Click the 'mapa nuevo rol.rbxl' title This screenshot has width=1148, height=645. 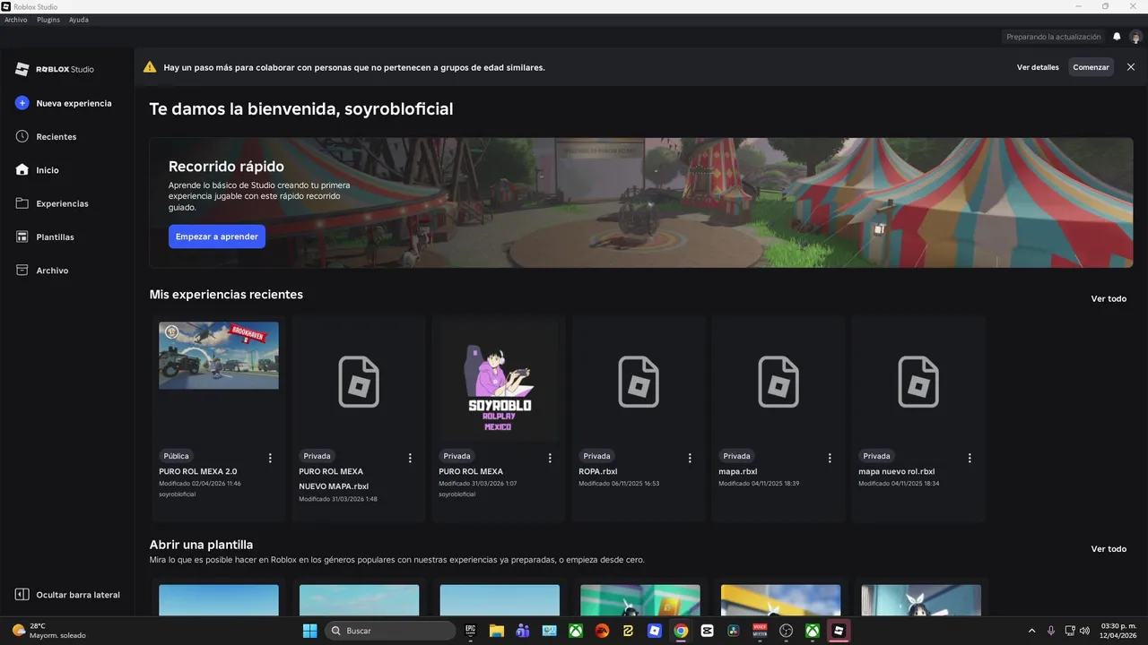897,471
